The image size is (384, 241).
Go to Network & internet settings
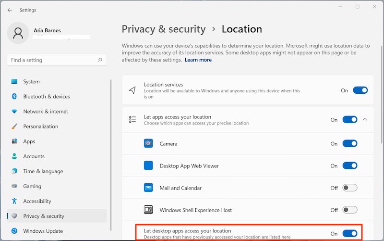(57, 112)
